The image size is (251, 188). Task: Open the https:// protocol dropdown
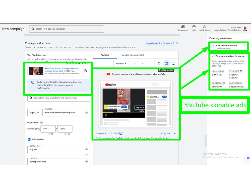pos(34,113)
